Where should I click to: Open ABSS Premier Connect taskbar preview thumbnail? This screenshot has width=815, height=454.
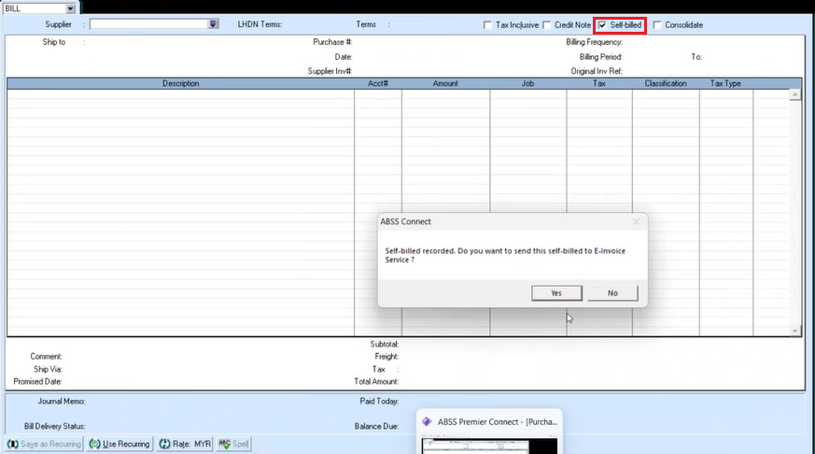[489, 446]
